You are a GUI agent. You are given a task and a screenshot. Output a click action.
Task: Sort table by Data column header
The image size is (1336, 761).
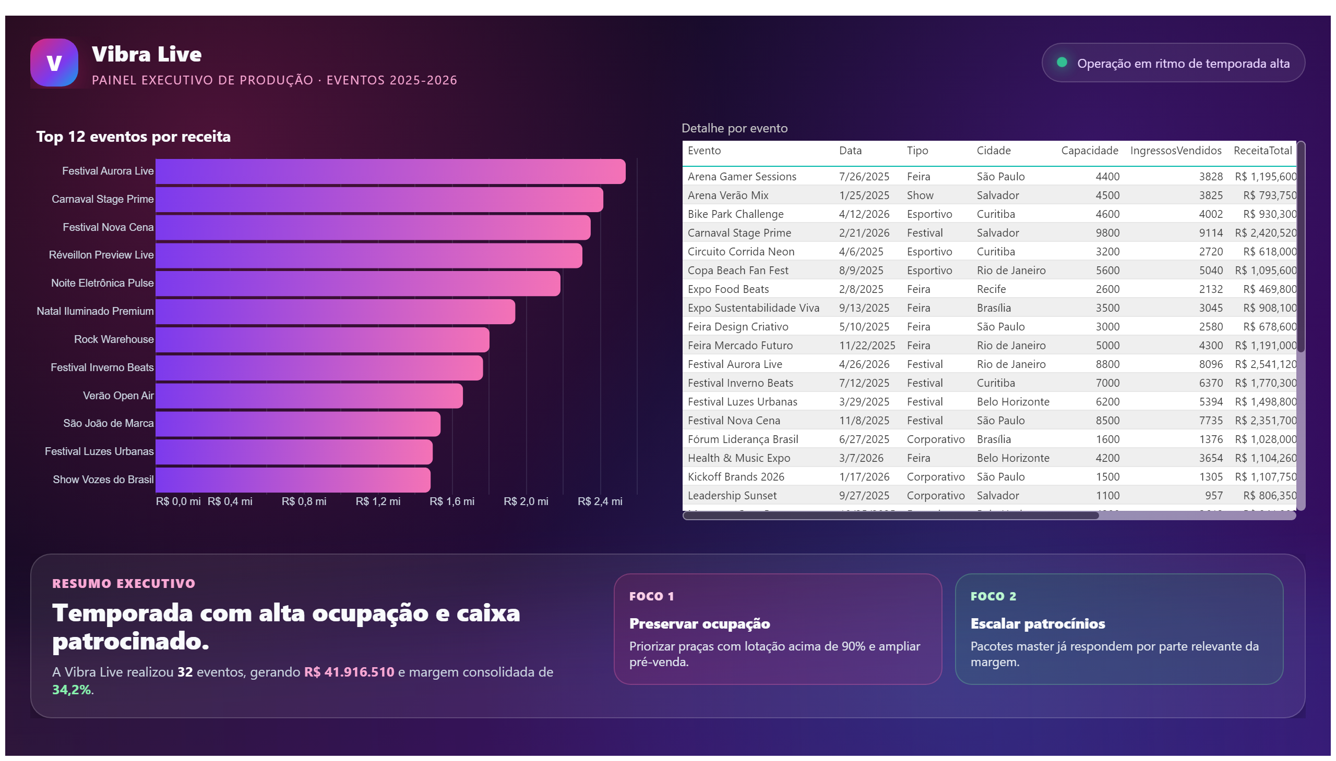tap(850, 151)
